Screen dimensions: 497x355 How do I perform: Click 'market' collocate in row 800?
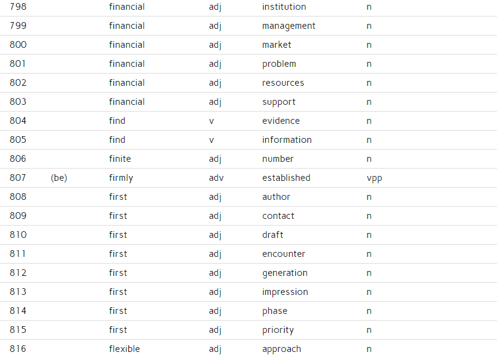276,45
